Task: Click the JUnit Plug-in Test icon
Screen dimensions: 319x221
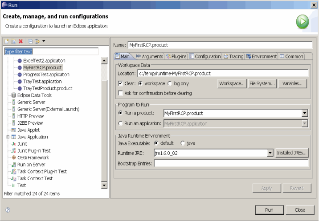Action: click(x=14, y=151)
